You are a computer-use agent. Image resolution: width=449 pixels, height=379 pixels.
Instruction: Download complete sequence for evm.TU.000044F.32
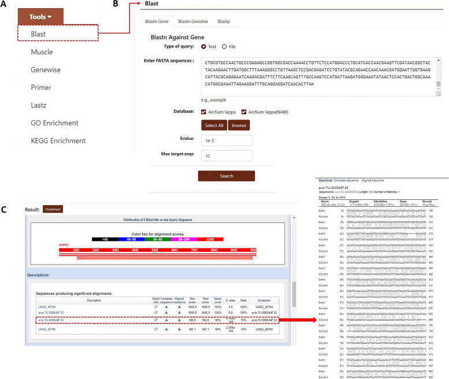pyautogui.click(x=167, y=311)
